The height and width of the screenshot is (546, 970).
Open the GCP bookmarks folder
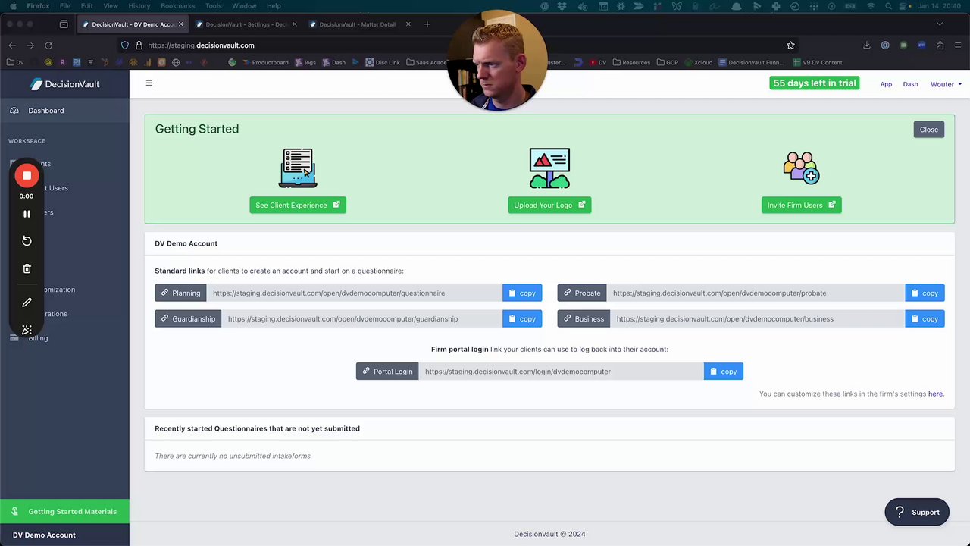click(x=667, y=62)
